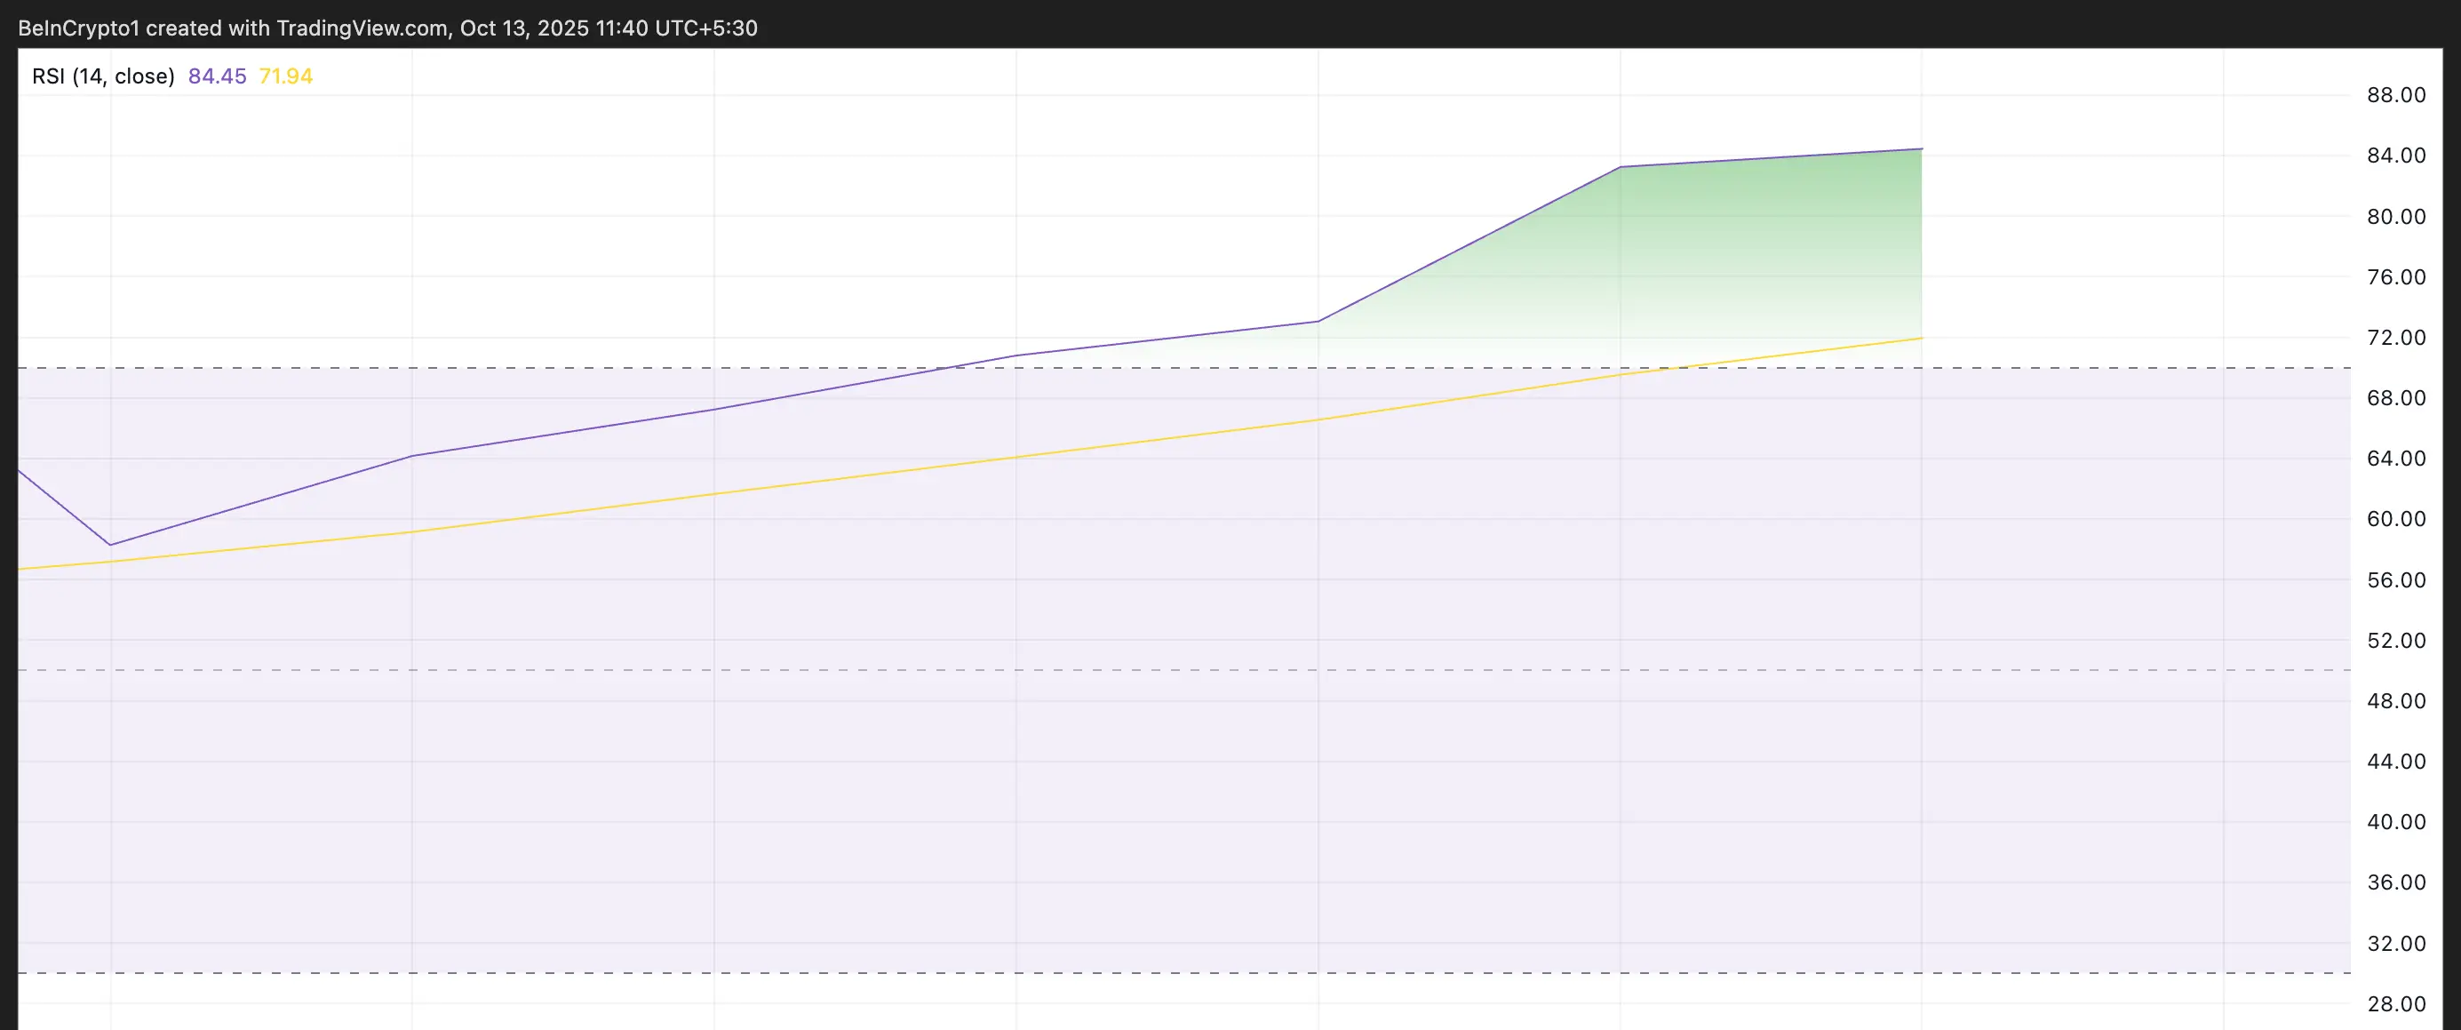Click the 68.00 price scale label

coord(2396,398)
